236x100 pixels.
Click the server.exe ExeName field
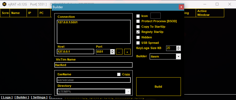pos(94,80)
